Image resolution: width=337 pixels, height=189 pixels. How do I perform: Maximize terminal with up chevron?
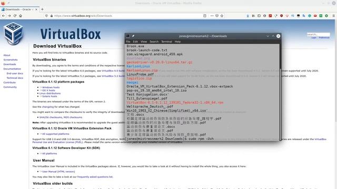coord(273,36)
